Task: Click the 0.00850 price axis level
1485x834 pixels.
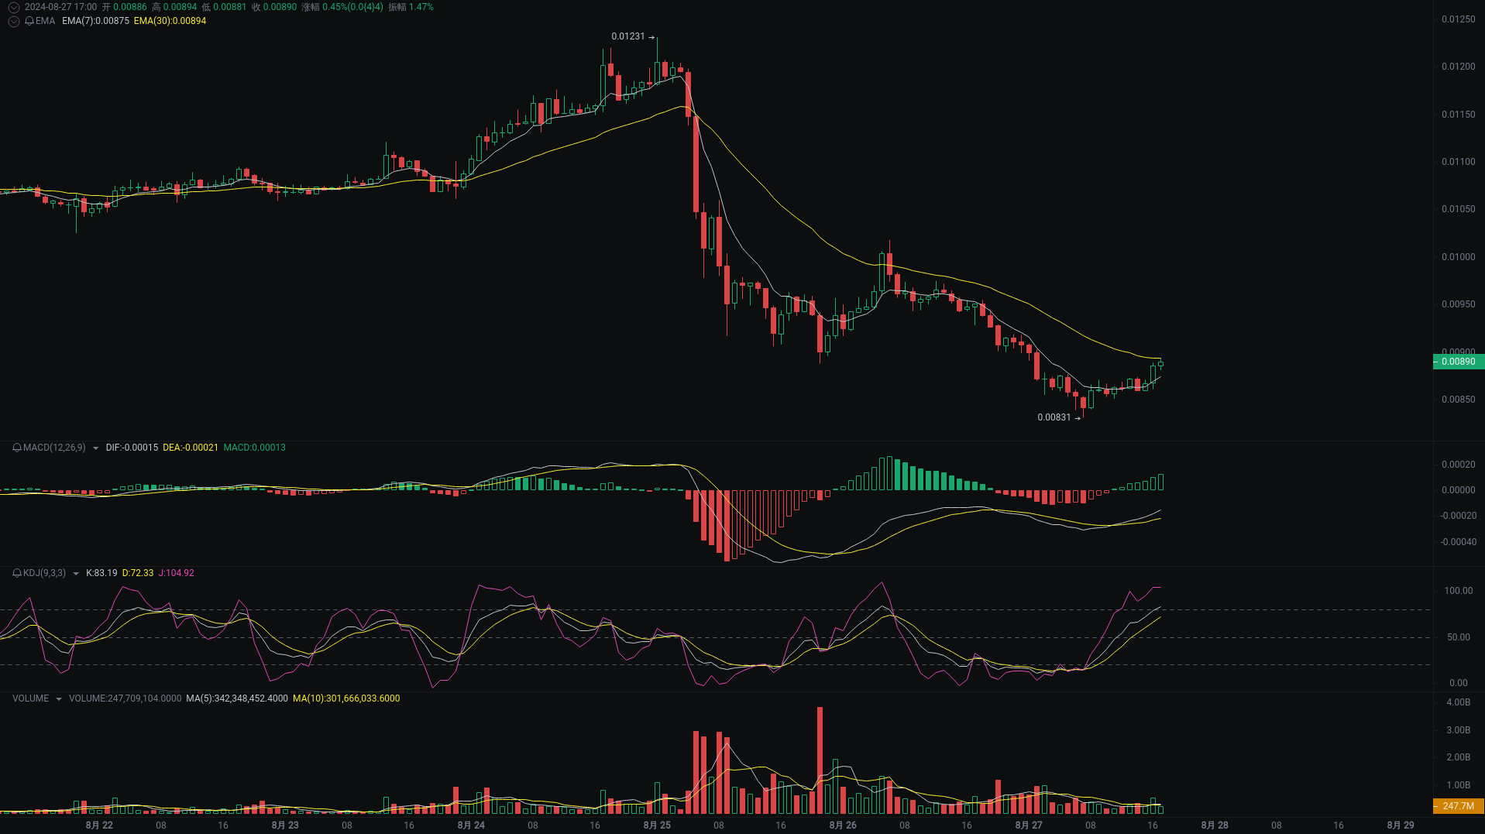Action: click(1457, 400)
